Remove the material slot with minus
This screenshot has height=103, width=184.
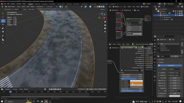tap(182, 45)
